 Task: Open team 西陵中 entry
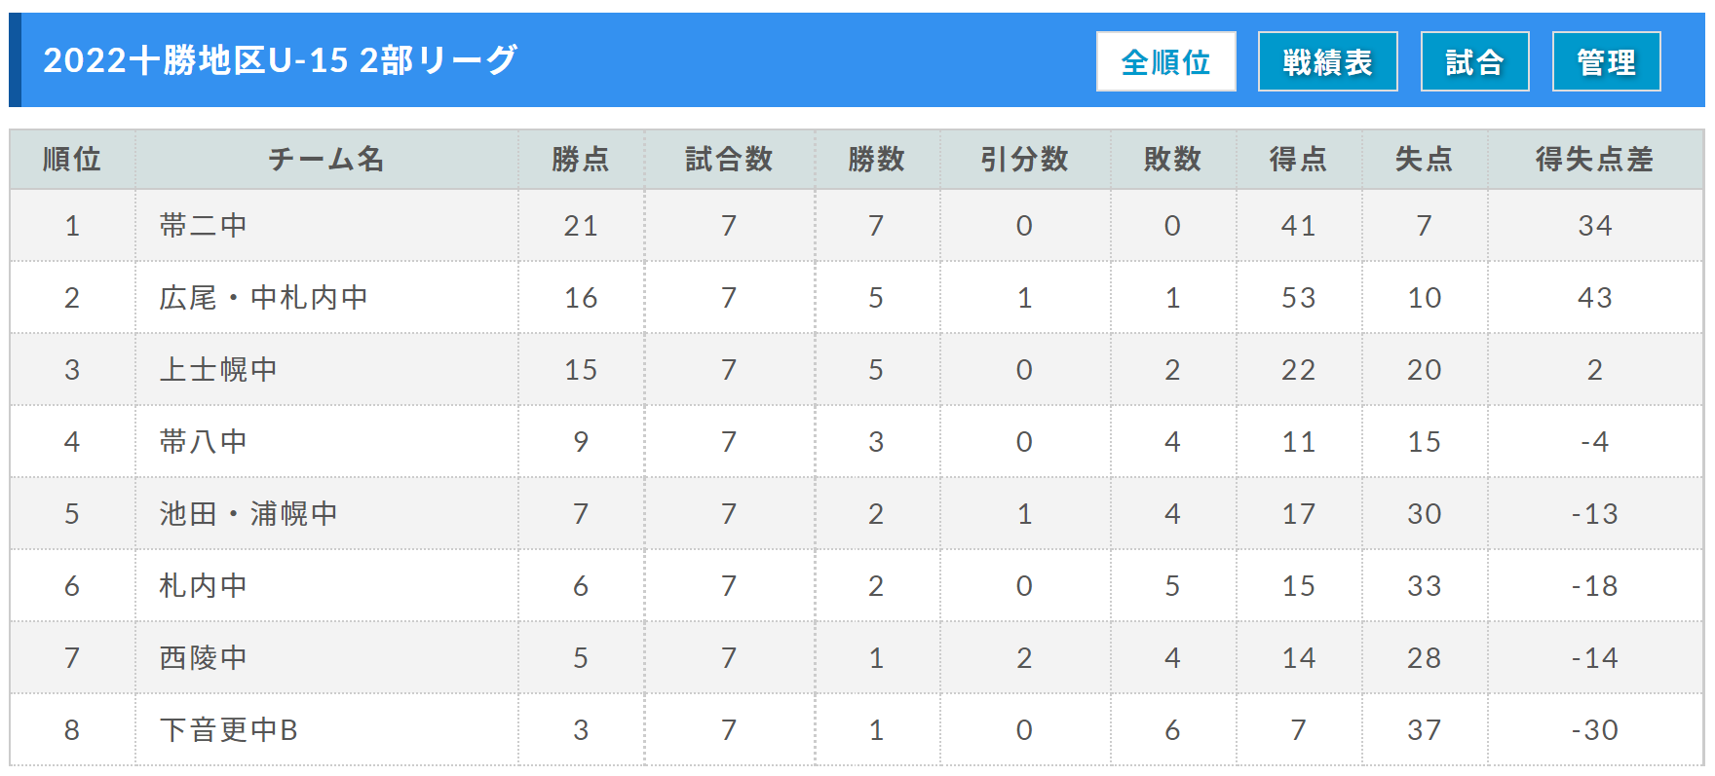tap(203, 658)
